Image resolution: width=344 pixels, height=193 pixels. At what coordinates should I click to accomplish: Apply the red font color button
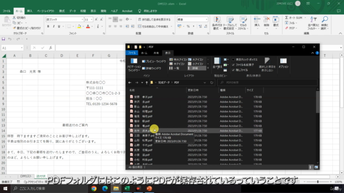coord(88,26)
